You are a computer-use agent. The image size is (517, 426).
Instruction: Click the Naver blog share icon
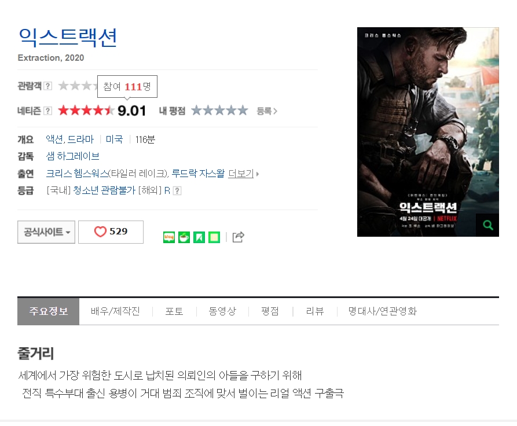(x=169, y=237)
